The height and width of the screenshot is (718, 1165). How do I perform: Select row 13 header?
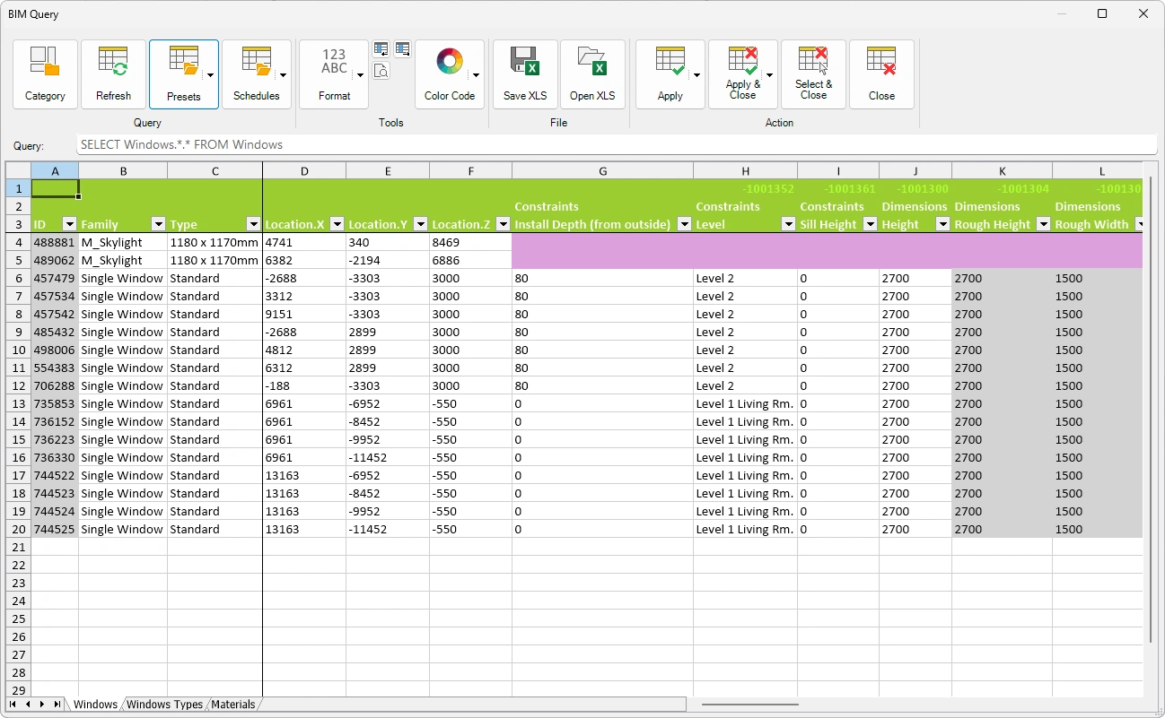18,403
